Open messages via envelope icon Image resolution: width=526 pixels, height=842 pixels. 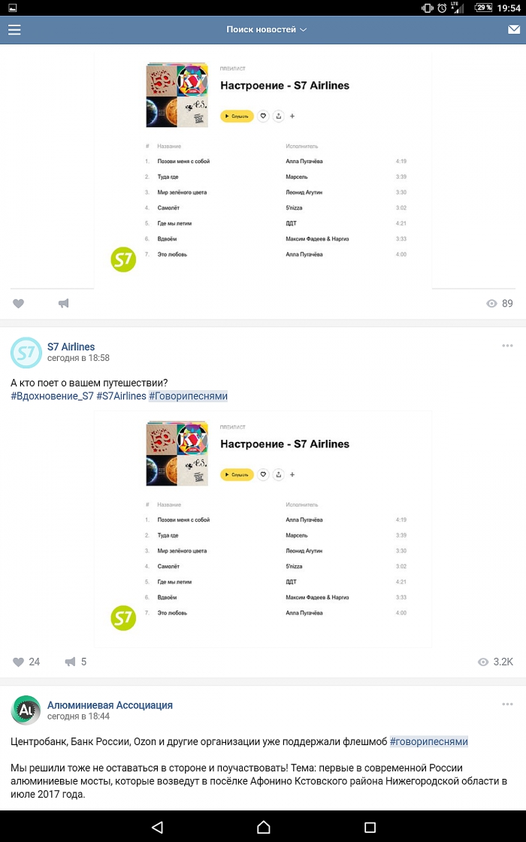[514, 30]
